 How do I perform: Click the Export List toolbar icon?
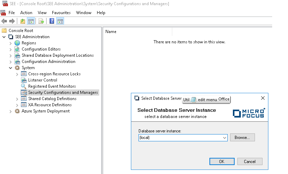tap(41, 21)
